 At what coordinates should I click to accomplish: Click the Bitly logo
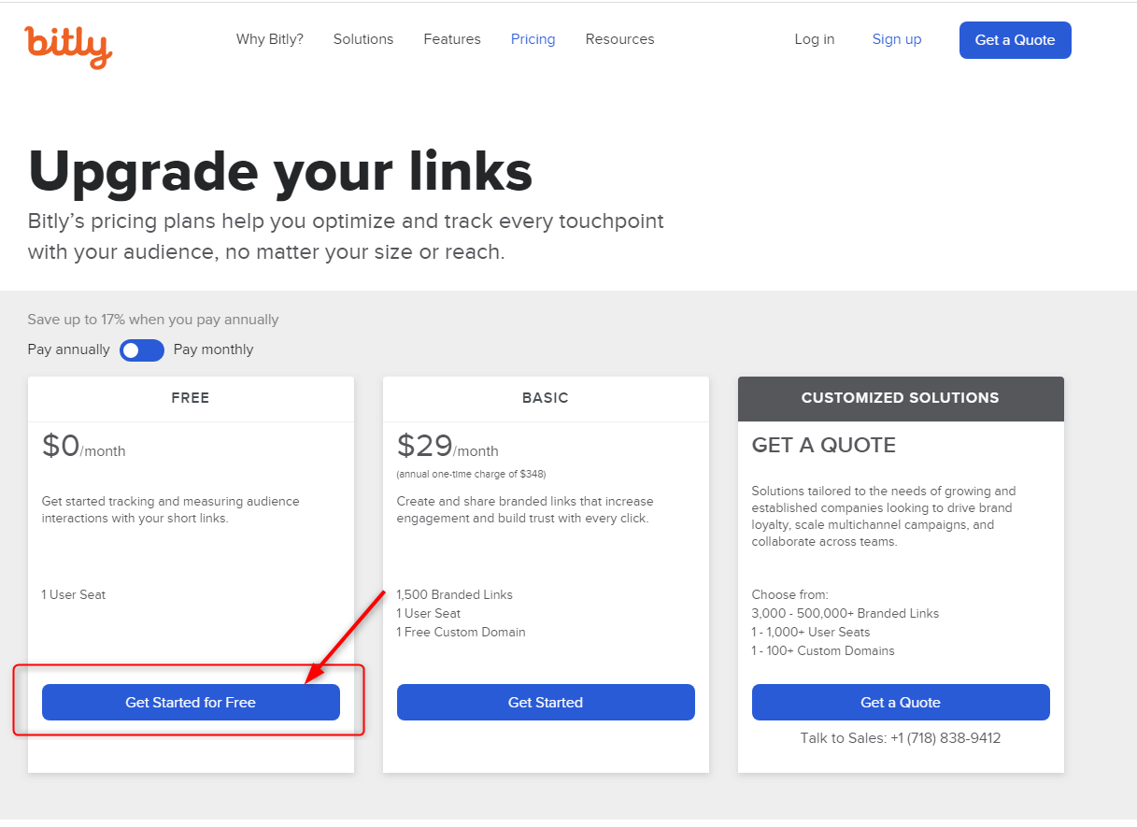tap(68, 45)
